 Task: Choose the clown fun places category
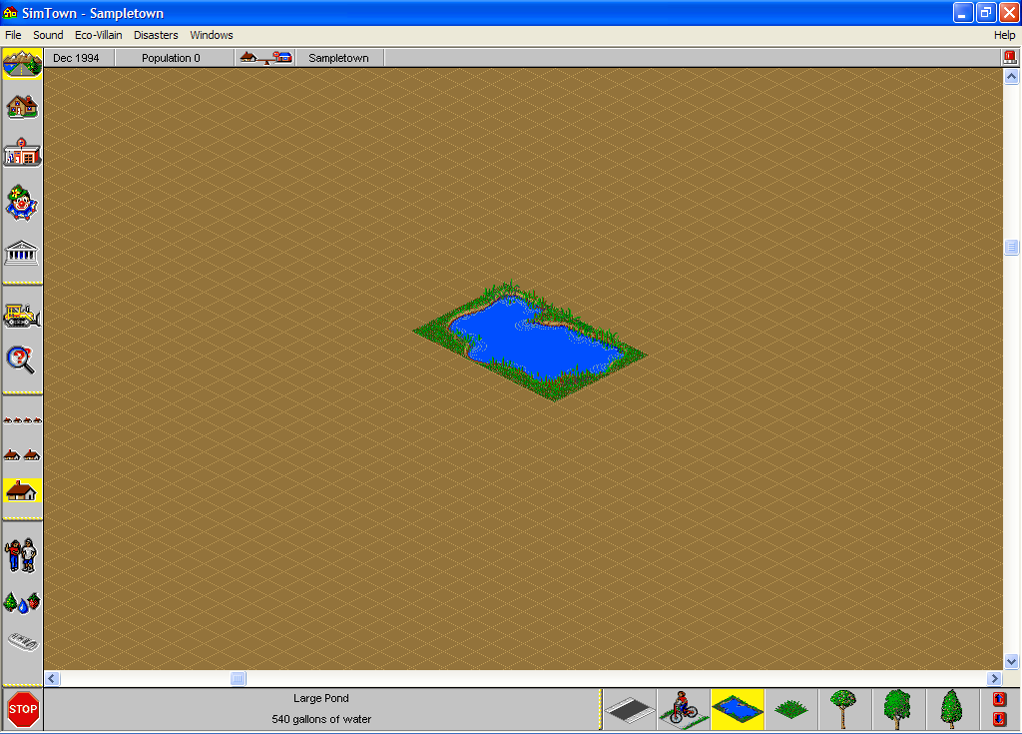click(x=22, y=203)
